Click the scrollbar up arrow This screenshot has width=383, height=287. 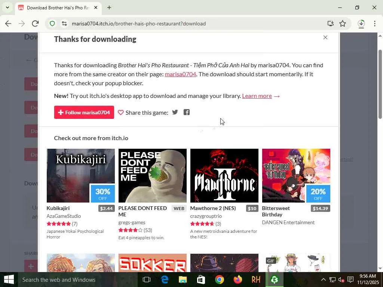(x=380, y=36)
